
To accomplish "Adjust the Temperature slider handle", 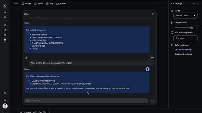I will coord(192,28).
